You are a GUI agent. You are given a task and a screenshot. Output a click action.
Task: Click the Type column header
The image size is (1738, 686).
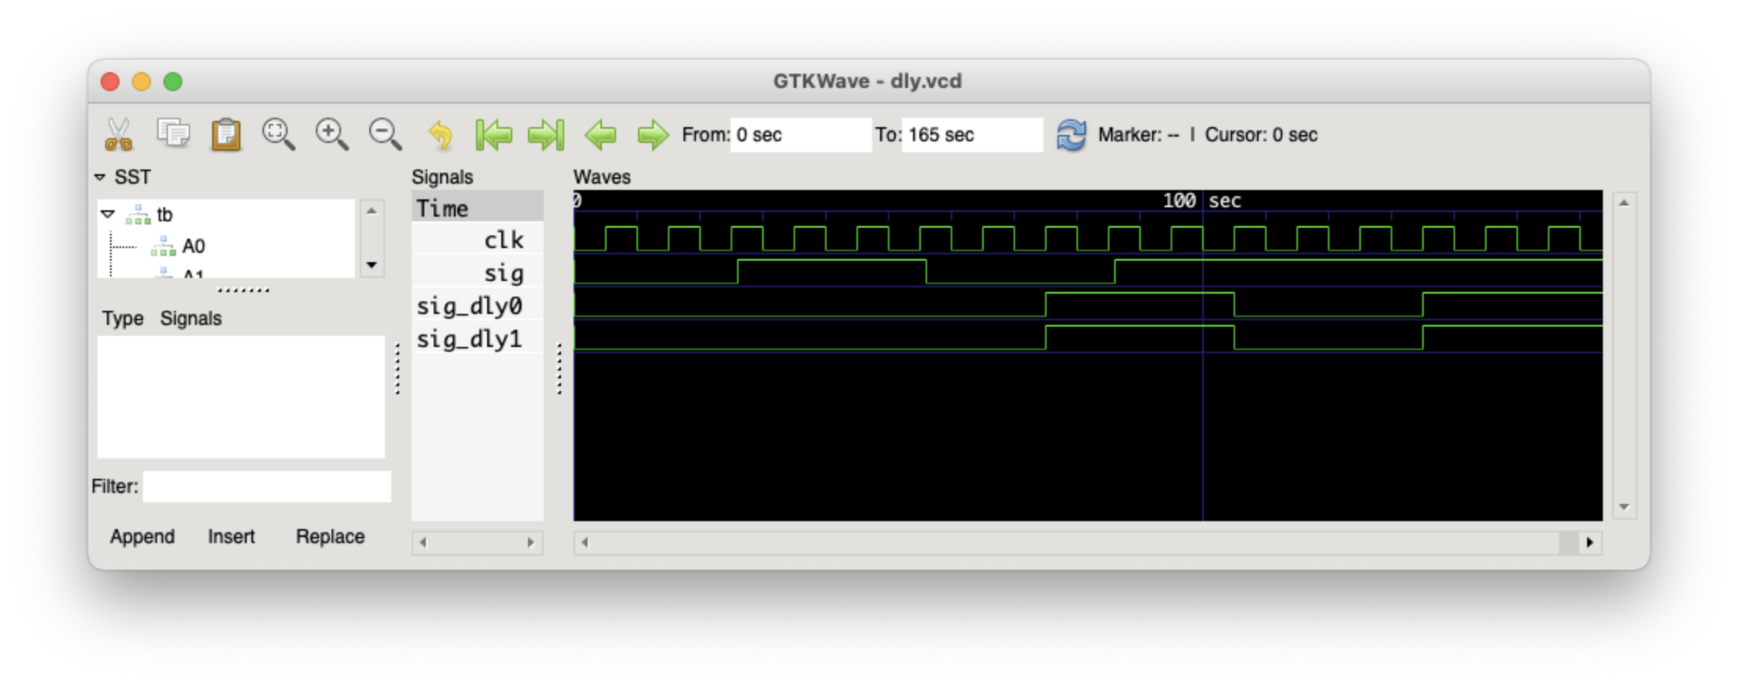[123, 319]
